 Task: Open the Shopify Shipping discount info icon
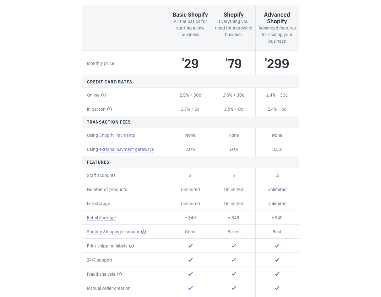click(x=144, y=232)
